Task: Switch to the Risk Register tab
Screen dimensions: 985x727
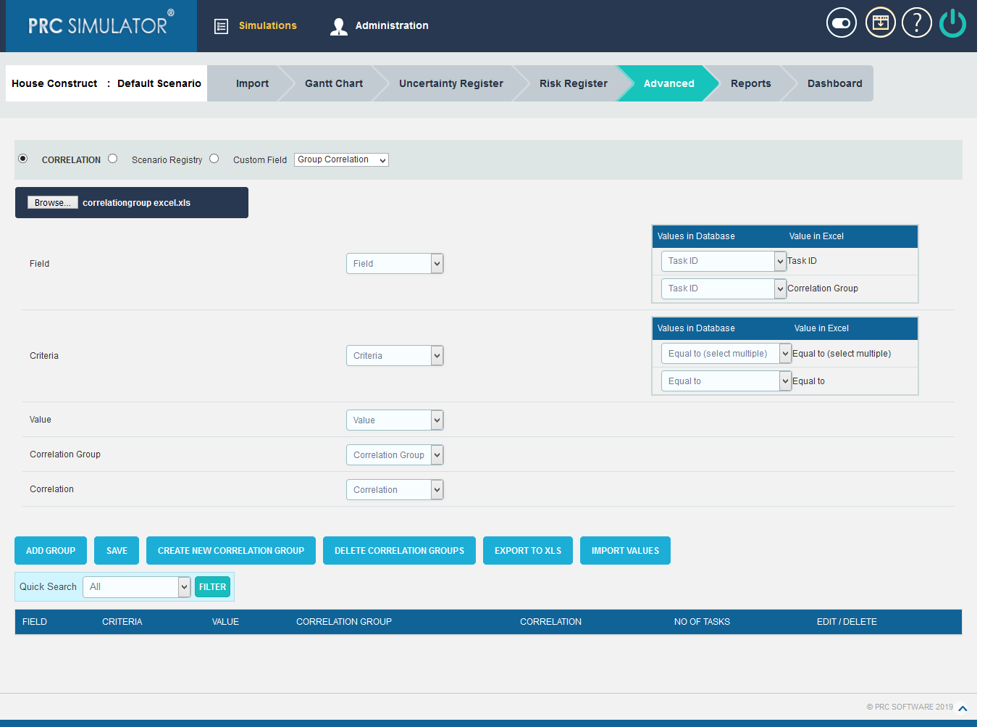Action: [x=573, y=83]
